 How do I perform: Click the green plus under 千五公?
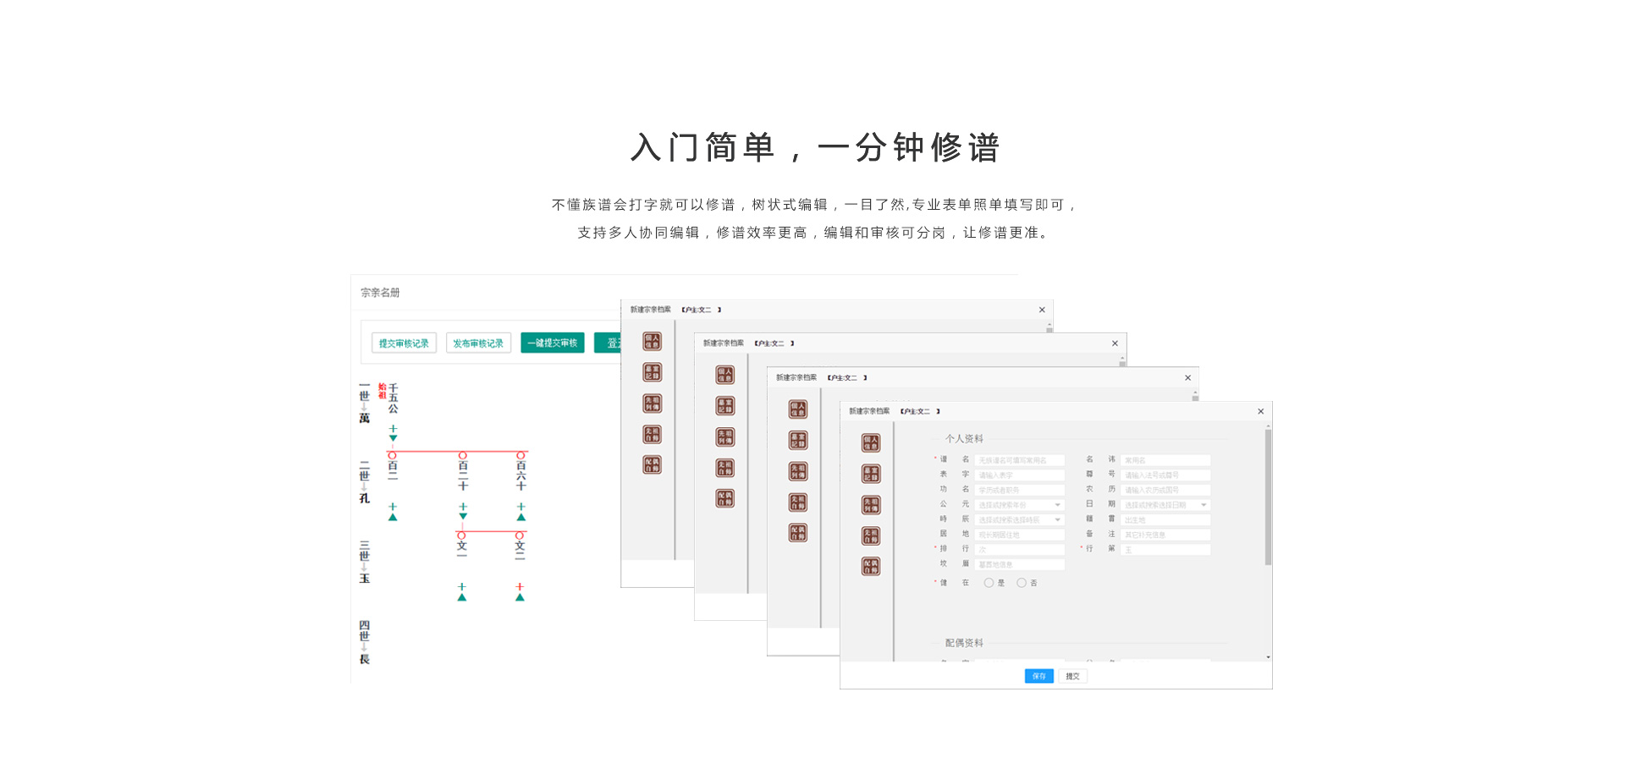pos(393,429)
